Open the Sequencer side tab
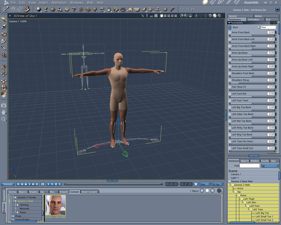This screenshot has height=225, width=281. click(4, 195)
